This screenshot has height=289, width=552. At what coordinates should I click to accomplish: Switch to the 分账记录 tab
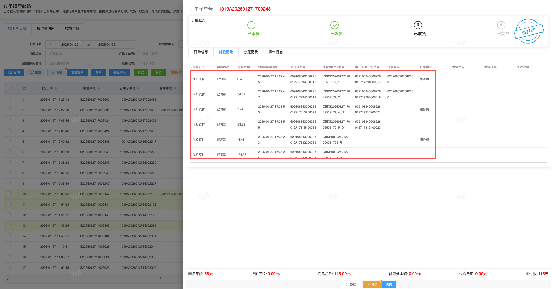251,52
